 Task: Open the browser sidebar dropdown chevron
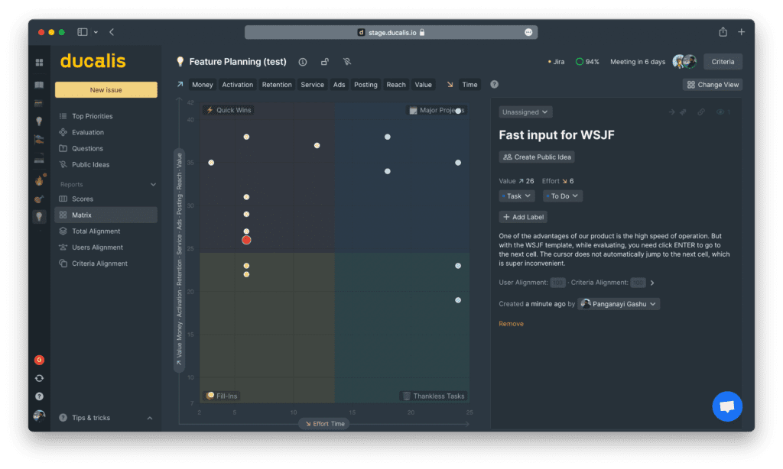tap(96, 32)
